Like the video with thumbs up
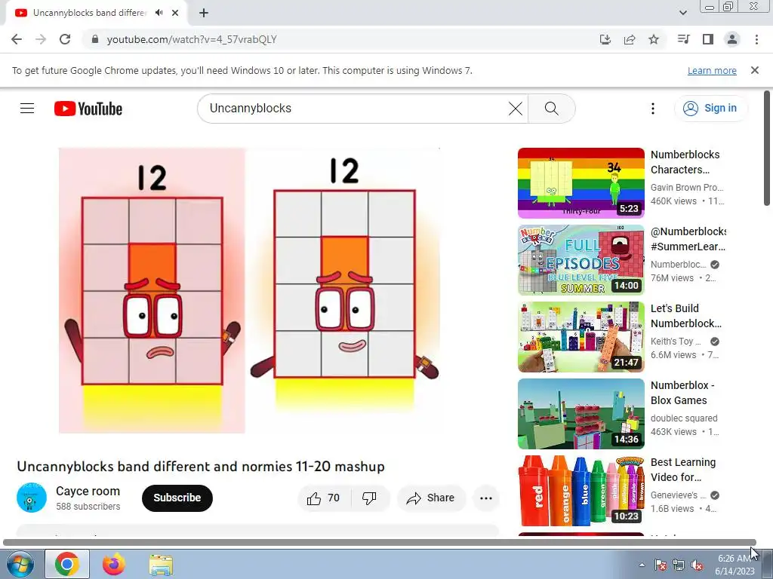773x579 pixels. (324, 498)
